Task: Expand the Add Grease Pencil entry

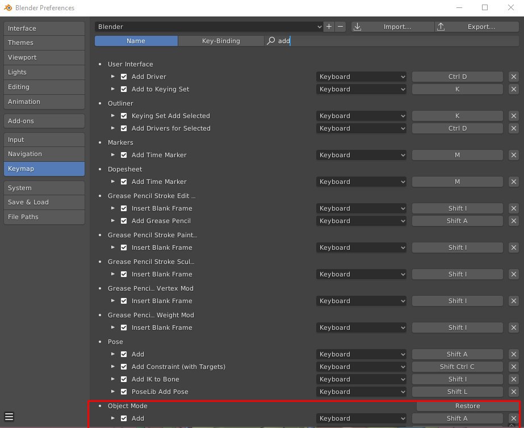Action: coord(113,220)
